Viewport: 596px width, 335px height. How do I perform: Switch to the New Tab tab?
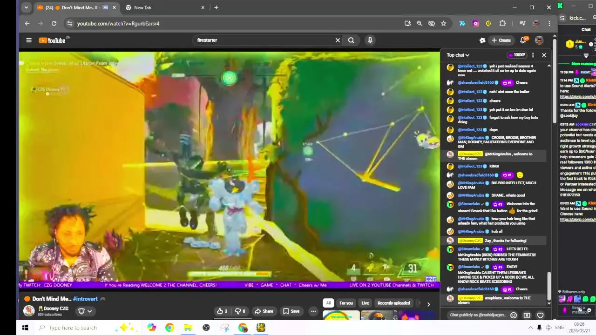(165, 7)
